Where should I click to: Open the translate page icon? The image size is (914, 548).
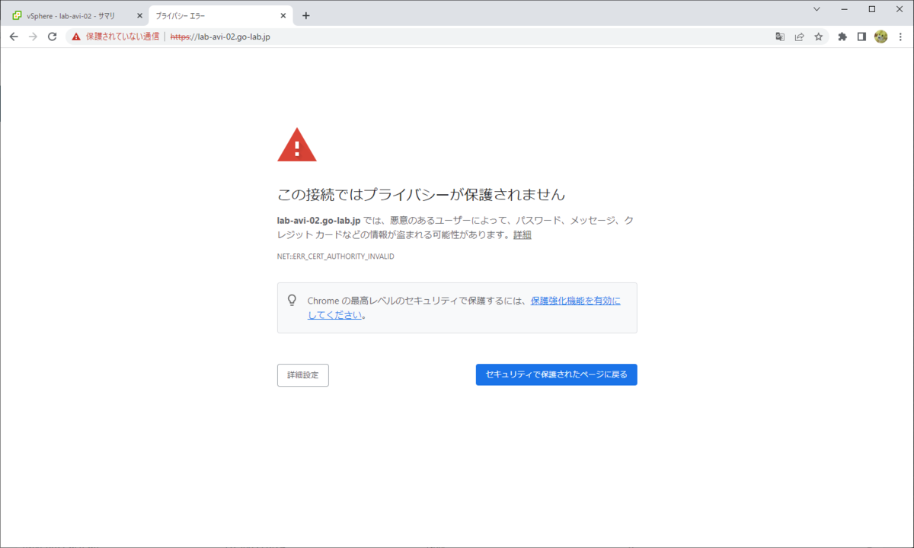click(x=780, y=37)
